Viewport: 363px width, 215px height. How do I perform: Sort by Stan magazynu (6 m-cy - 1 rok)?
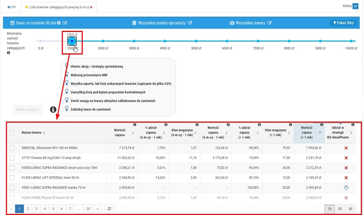(x=195, y=133)
